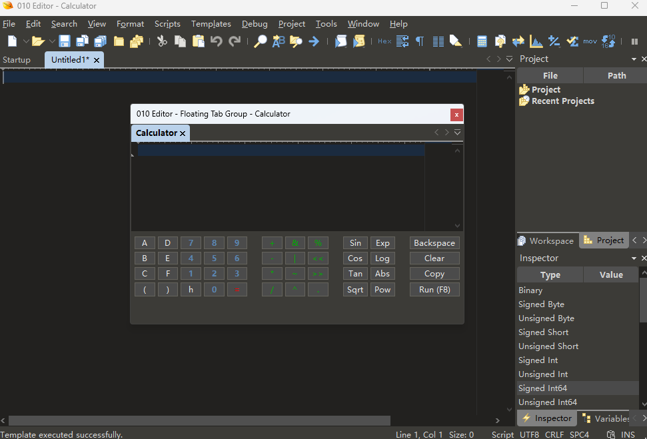The image size is (647, 439).
Task: Open the Templates menu
Action: (211, 24)
